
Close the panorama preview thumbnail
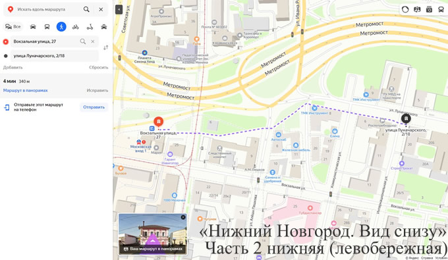183,217
